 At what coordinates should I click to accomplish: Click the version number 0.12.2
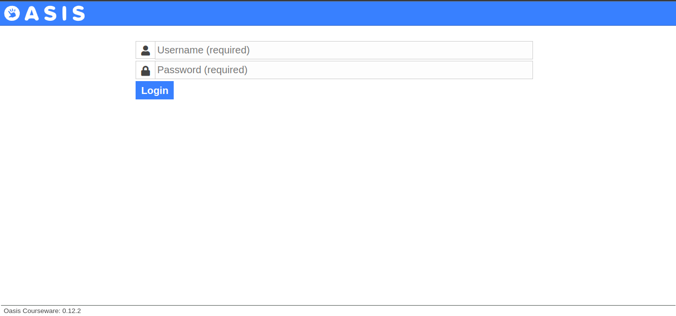(72, 311)
